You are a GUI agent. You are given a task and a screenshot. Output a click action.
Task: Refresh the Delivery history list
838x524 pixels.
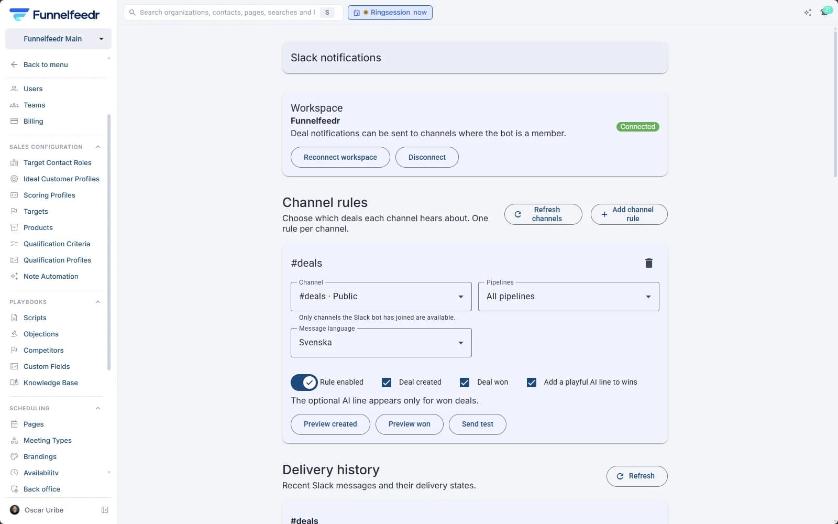tap(637, 476)
